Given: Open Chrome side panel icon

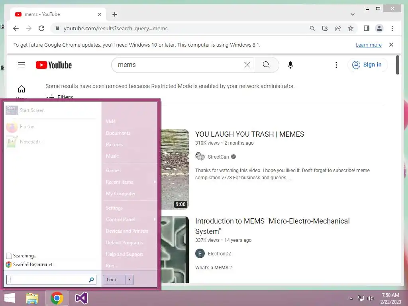Looking at the screenshot, I should [x=367, y=28].
